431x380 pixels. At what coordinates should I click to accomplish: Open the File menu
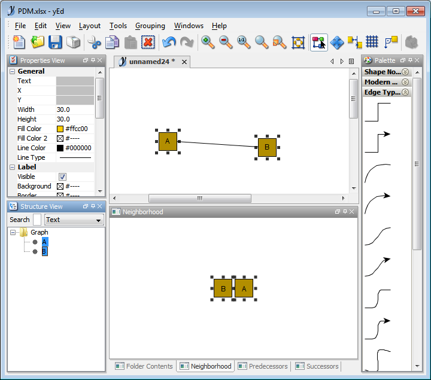[x=20, y=26]
